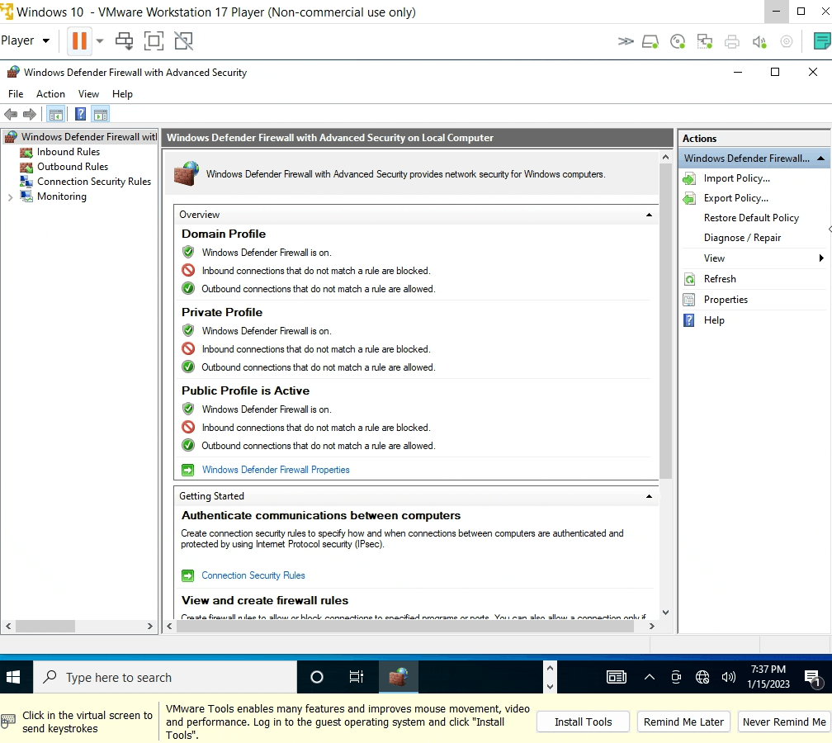Expand the VMware devices double-arrow icon

(626, 41)
